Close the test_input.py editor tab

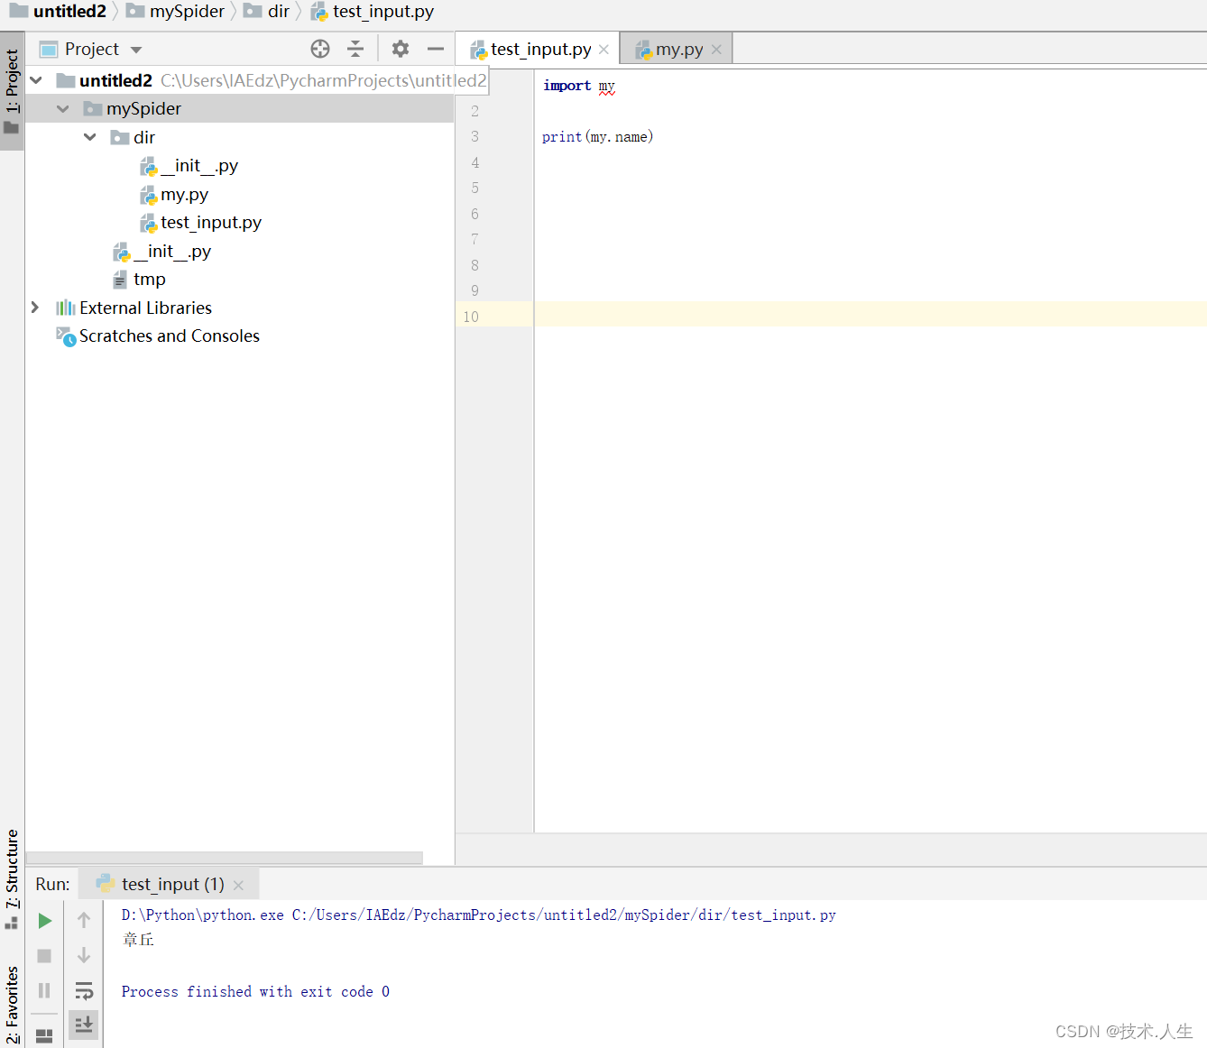pos(603,50)
